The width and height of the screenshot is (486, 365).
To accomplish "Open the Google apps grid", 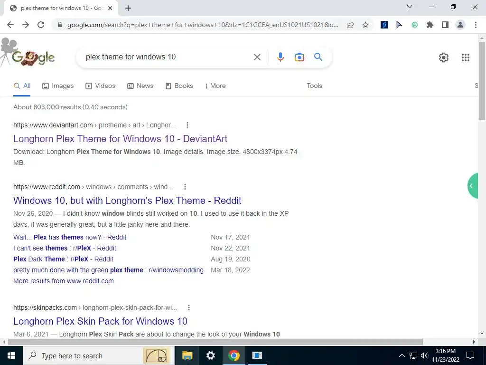I will click(x=466, y=58).
